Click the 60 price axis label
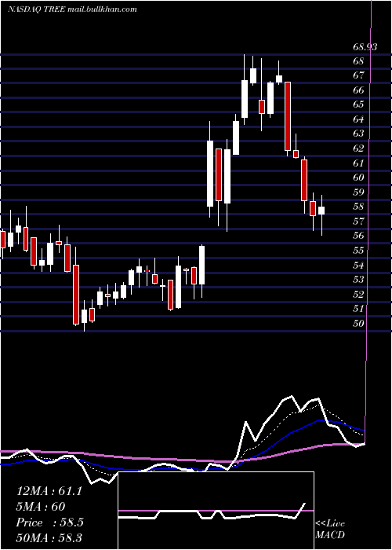This screenshot has width=392, height=550. pyautogui.click(x=358, y=178)
